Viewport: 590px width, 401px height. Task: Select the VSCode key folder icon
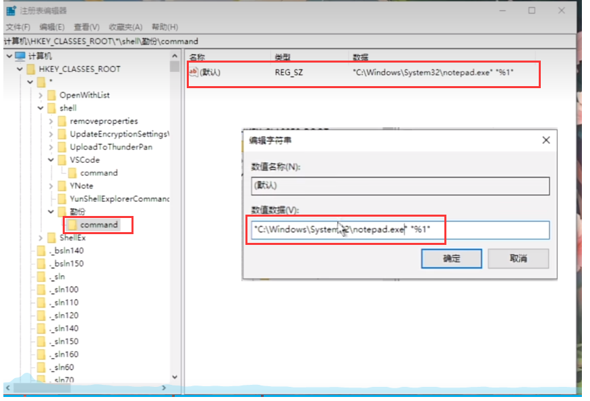(62, 160)
